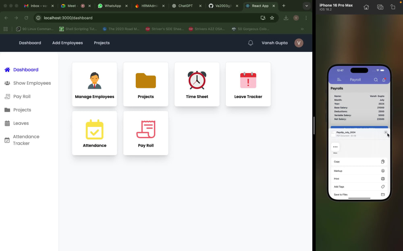Rotate the simulator device icon
403x251 pixels.
coord(393,7)
